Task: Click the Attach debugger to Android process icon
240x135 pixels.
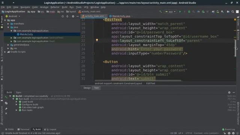Action: tap(203, 12)
